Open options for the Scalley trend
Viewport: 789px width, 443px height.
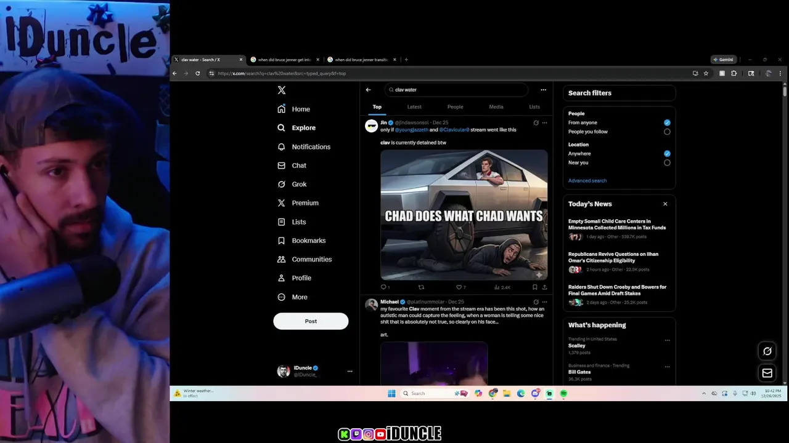click(x=667, y=340)
